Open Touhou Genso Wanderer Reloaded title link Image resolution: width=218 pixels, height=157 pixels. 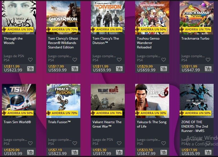[148, 43]
